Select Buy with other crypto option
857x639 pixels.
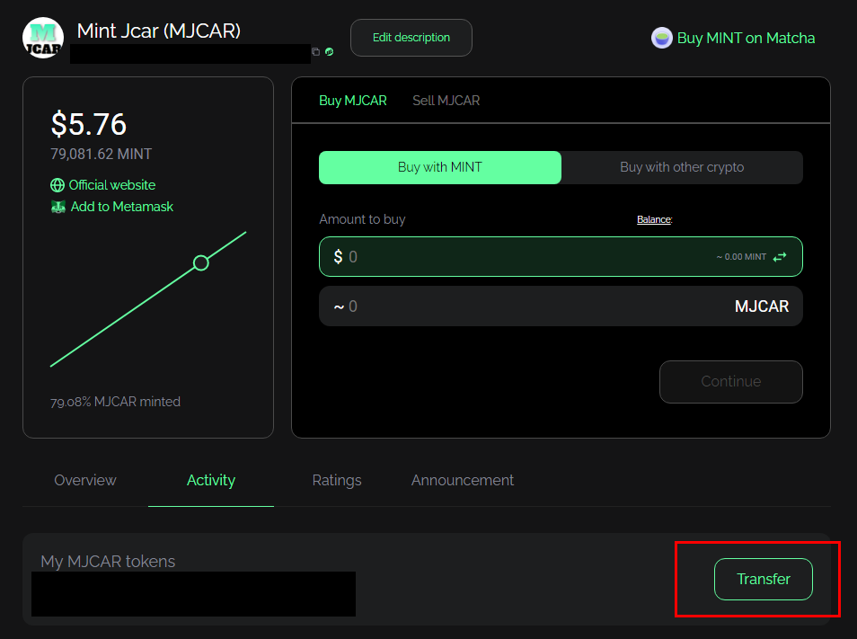coord(682,167)
